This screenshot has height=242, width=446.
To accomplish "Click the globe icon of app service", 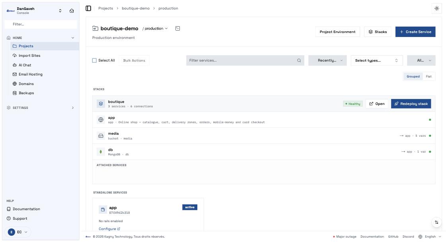I will pos(101,120).
